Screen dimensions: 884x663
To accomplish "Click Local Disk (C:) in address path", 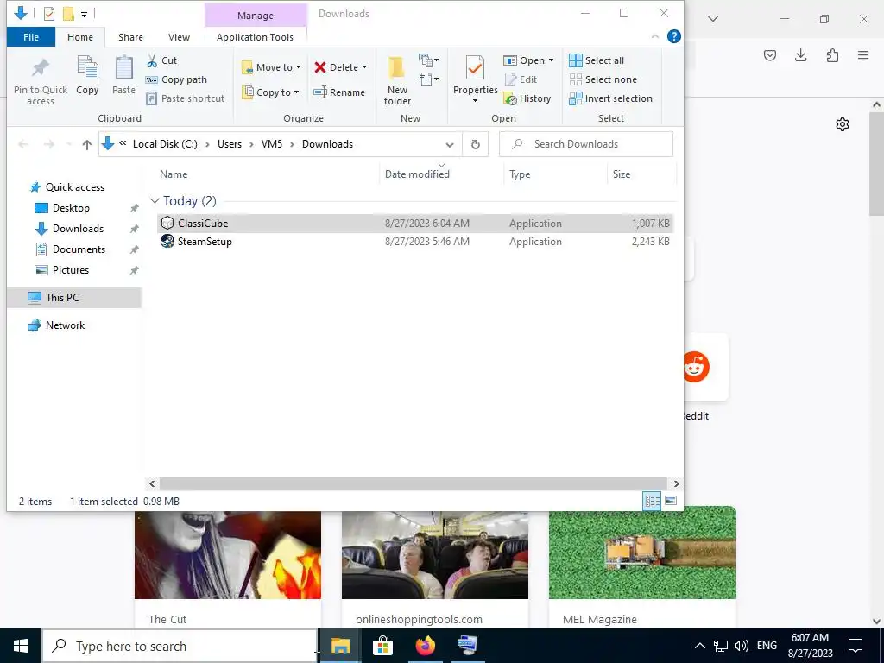I will (x=165, y=144).
